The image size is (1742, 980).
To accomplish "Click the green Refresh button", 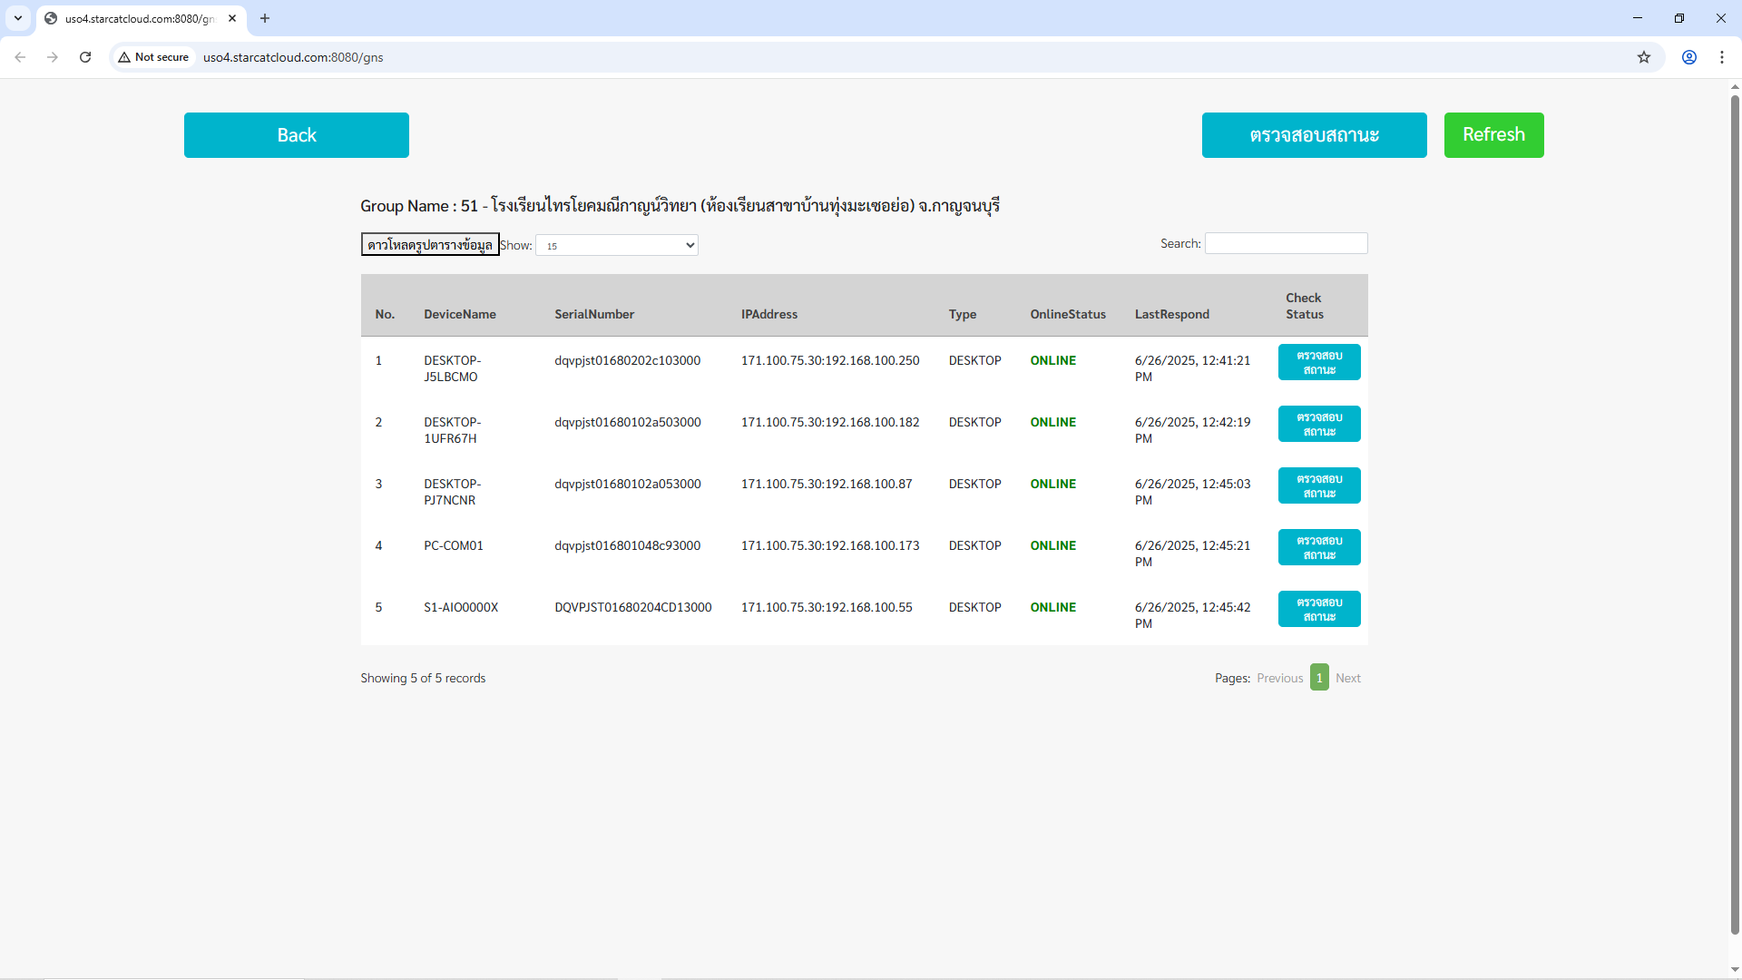I will click(1494, 135).
